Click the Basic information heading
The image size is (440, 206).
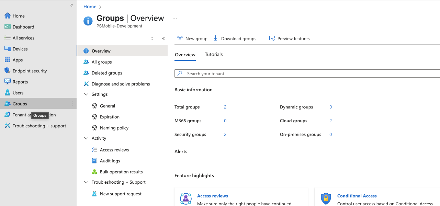click(193, 90)
